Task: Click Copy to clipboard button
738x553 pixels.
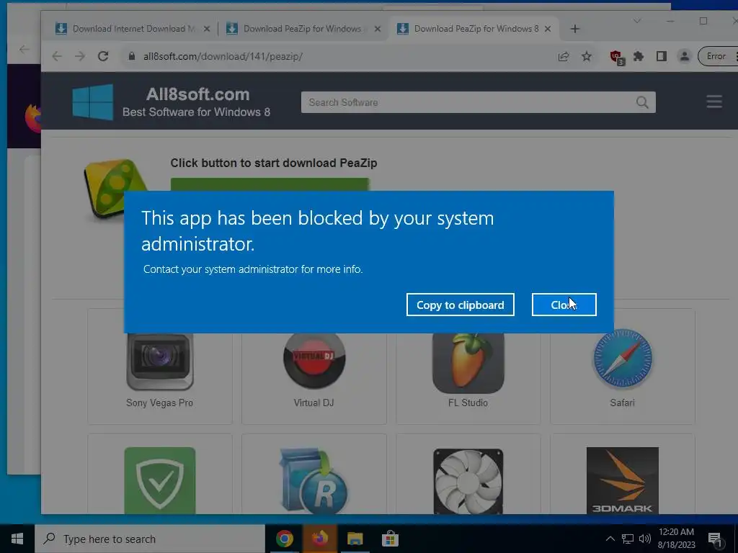Action: [461, 305]
